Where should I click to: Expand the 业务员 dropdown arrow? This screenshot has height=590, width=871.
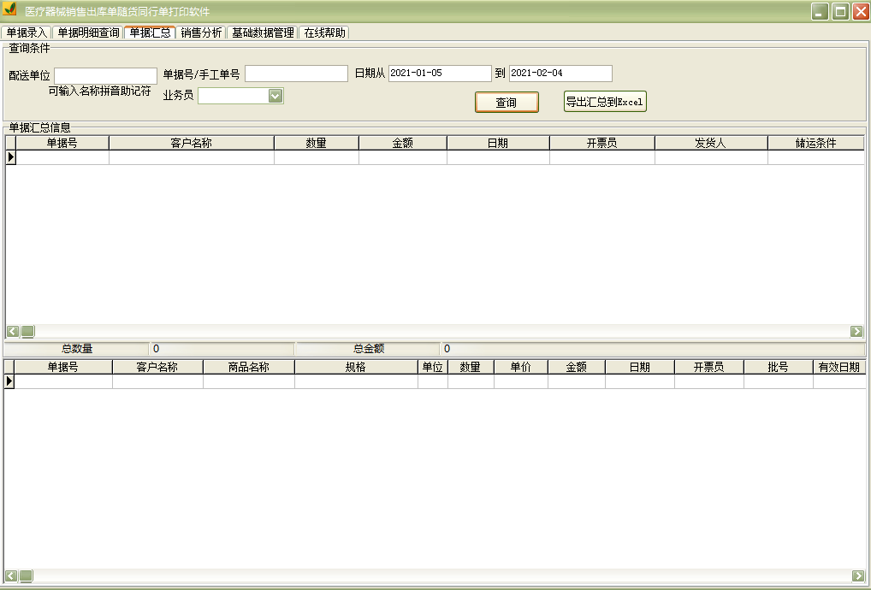coord(275,96)
